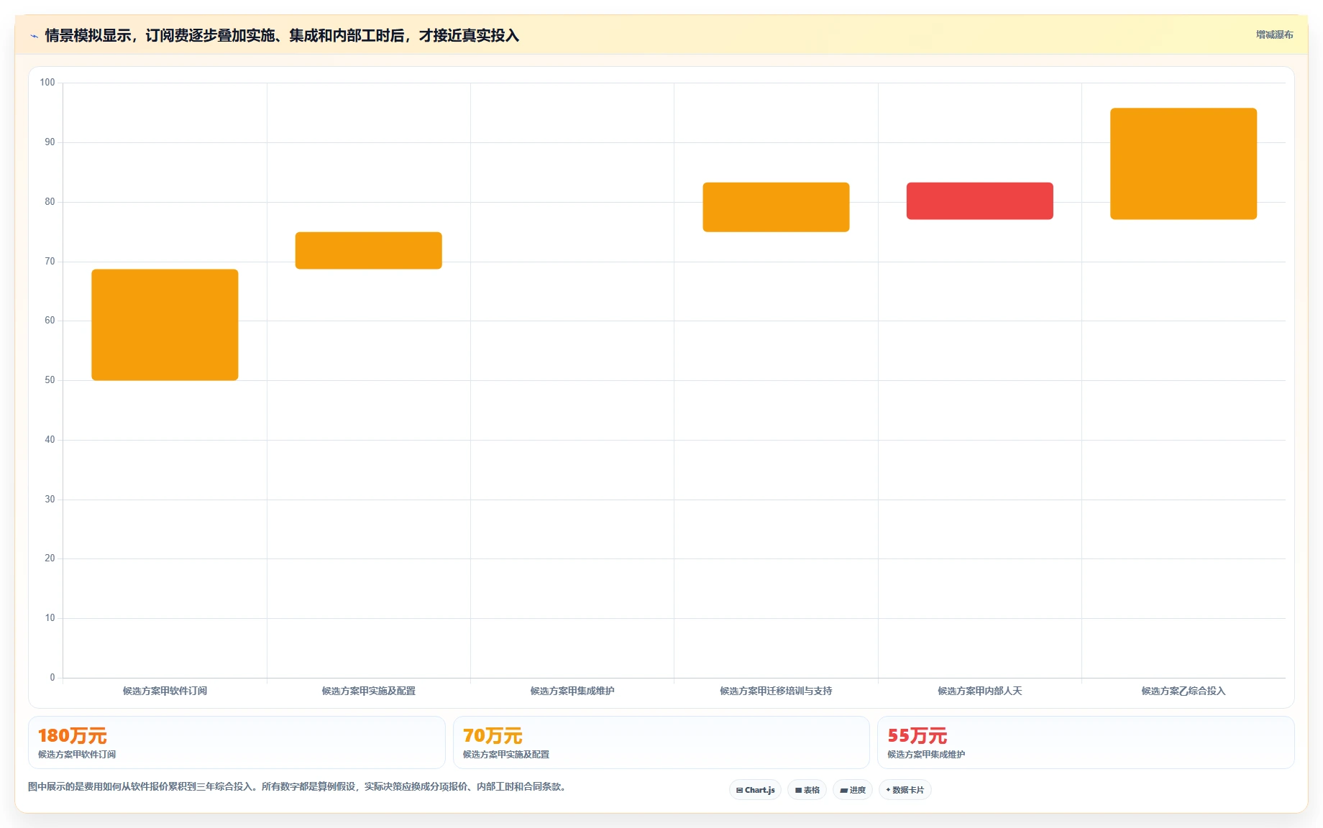This screenshot has width=1323, height=828.
Task: Click the x-axis label 候选方案甲集成维护
Action: tap(572, 691)
